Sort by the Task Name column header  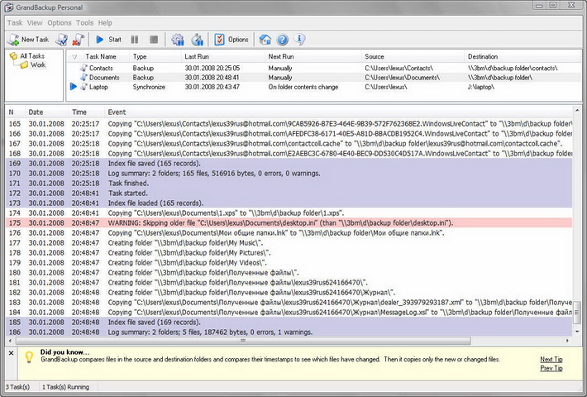[x=101, y=56]
